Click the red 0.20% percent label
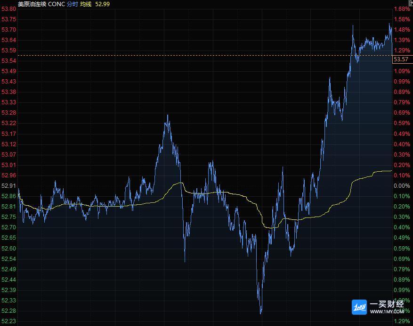Screen dimensions: 413x326 pos(402,165)
